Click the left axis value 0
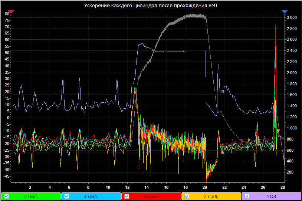The image size is (302, 201). tap(8, 118)
